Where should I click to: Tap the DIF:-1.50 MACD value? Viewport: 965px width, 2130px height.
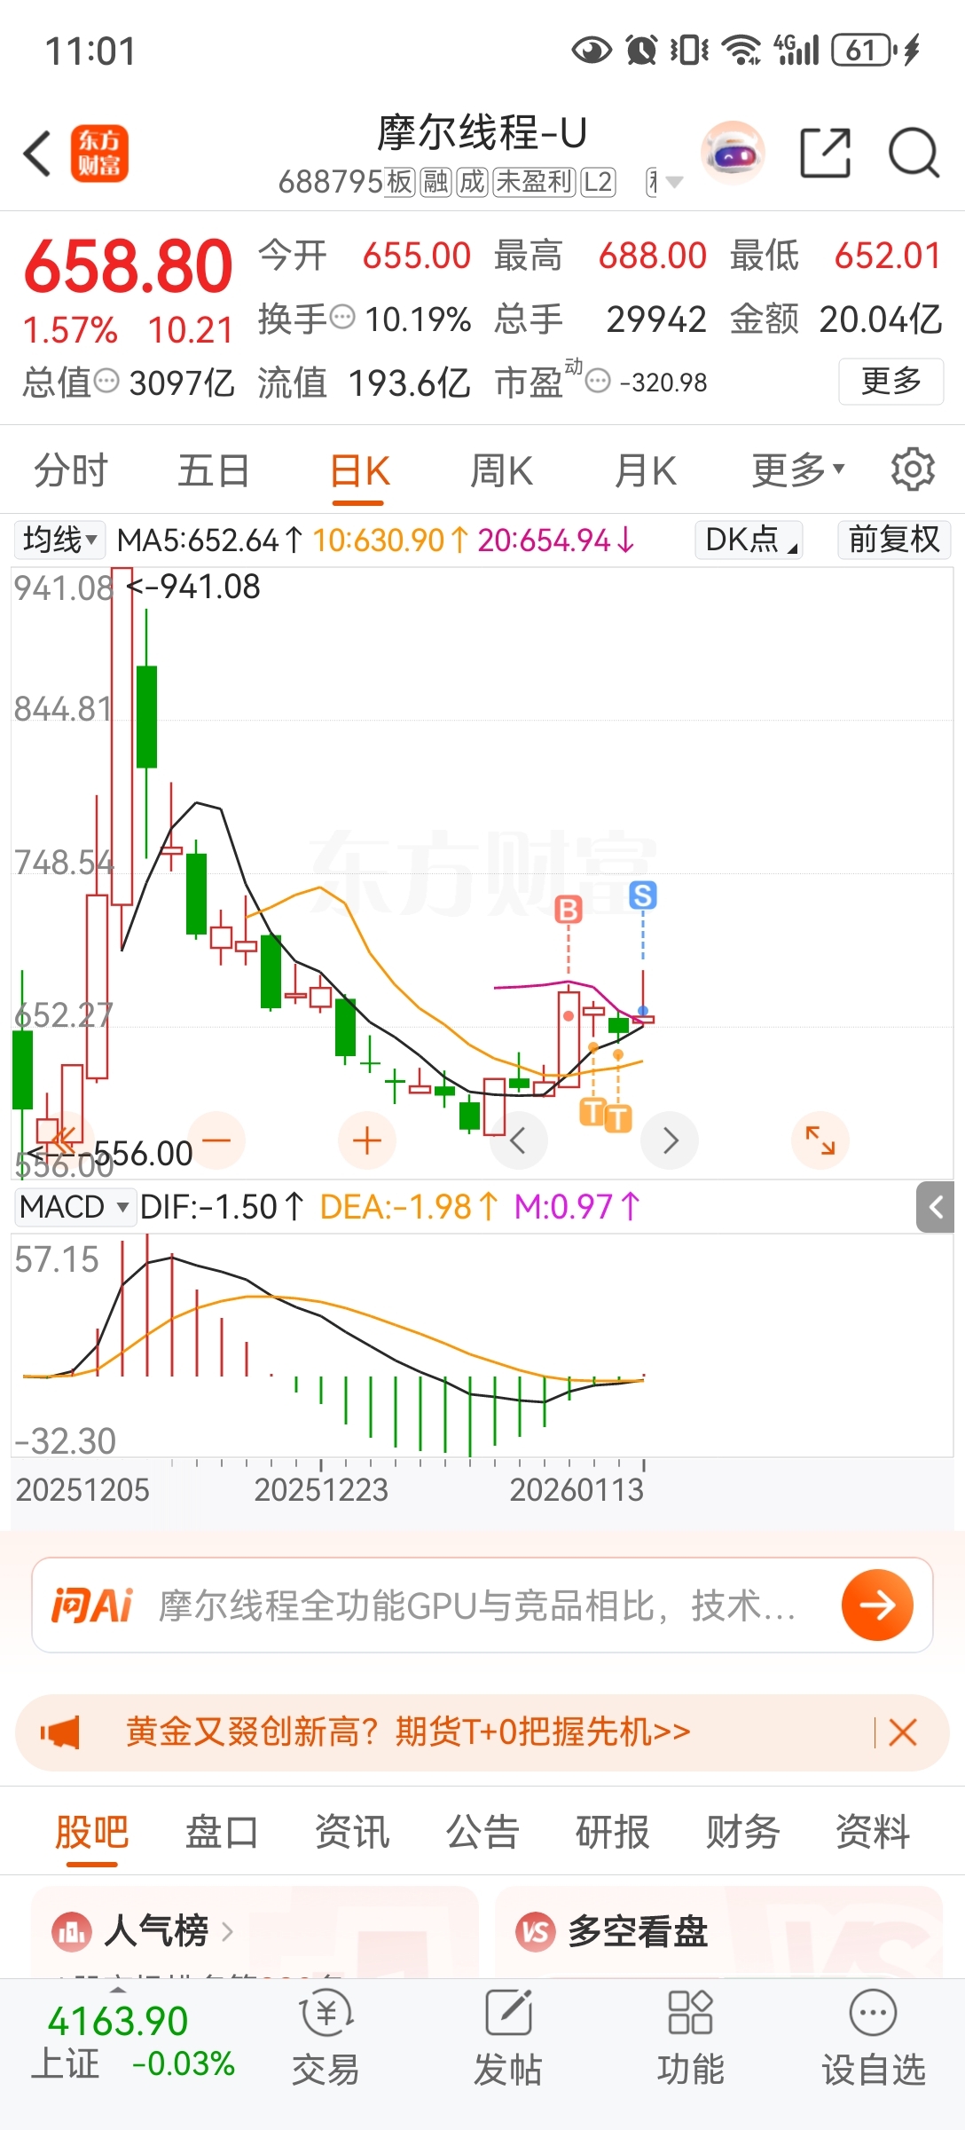tap(222, 1207)
